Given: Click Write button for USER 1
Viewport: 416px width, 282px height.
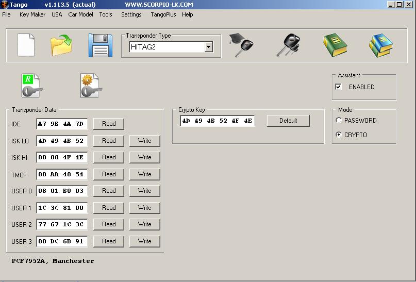Looking at the screenshot, I should 144,208.
